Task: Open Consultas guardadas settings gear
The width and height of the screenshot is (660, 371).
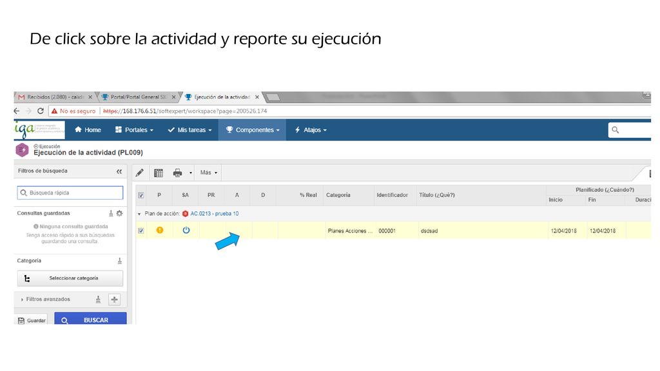Action: point(119,213)
